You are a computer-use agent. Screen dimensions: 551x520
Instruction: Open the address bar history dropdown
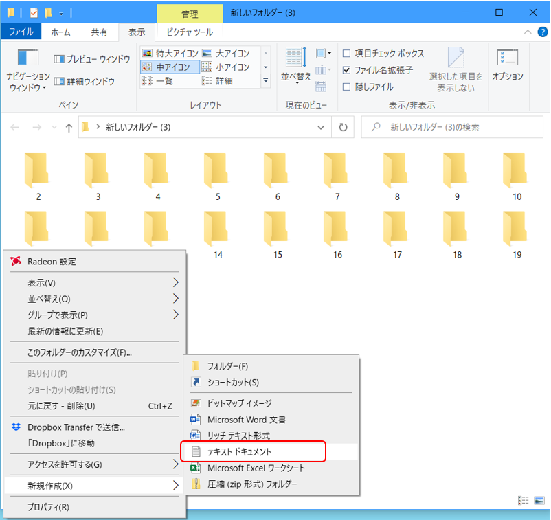pyautogui.click(x=321, y=127)
